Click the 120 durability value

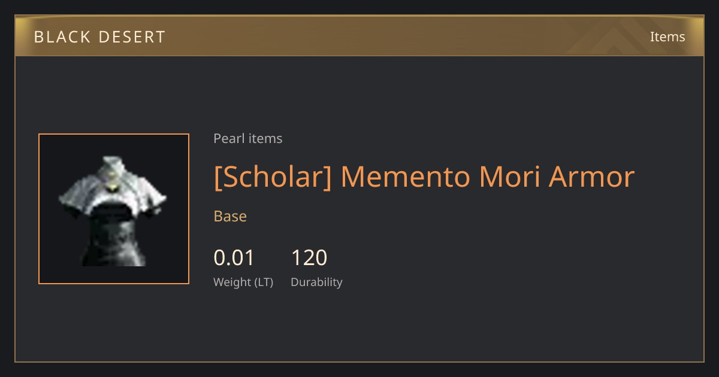click(x=309, y=258)
